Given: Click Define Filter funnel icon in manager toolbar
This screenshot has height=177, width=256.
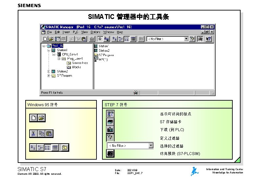Looking at the screenshot, I should tap(192, 39).
